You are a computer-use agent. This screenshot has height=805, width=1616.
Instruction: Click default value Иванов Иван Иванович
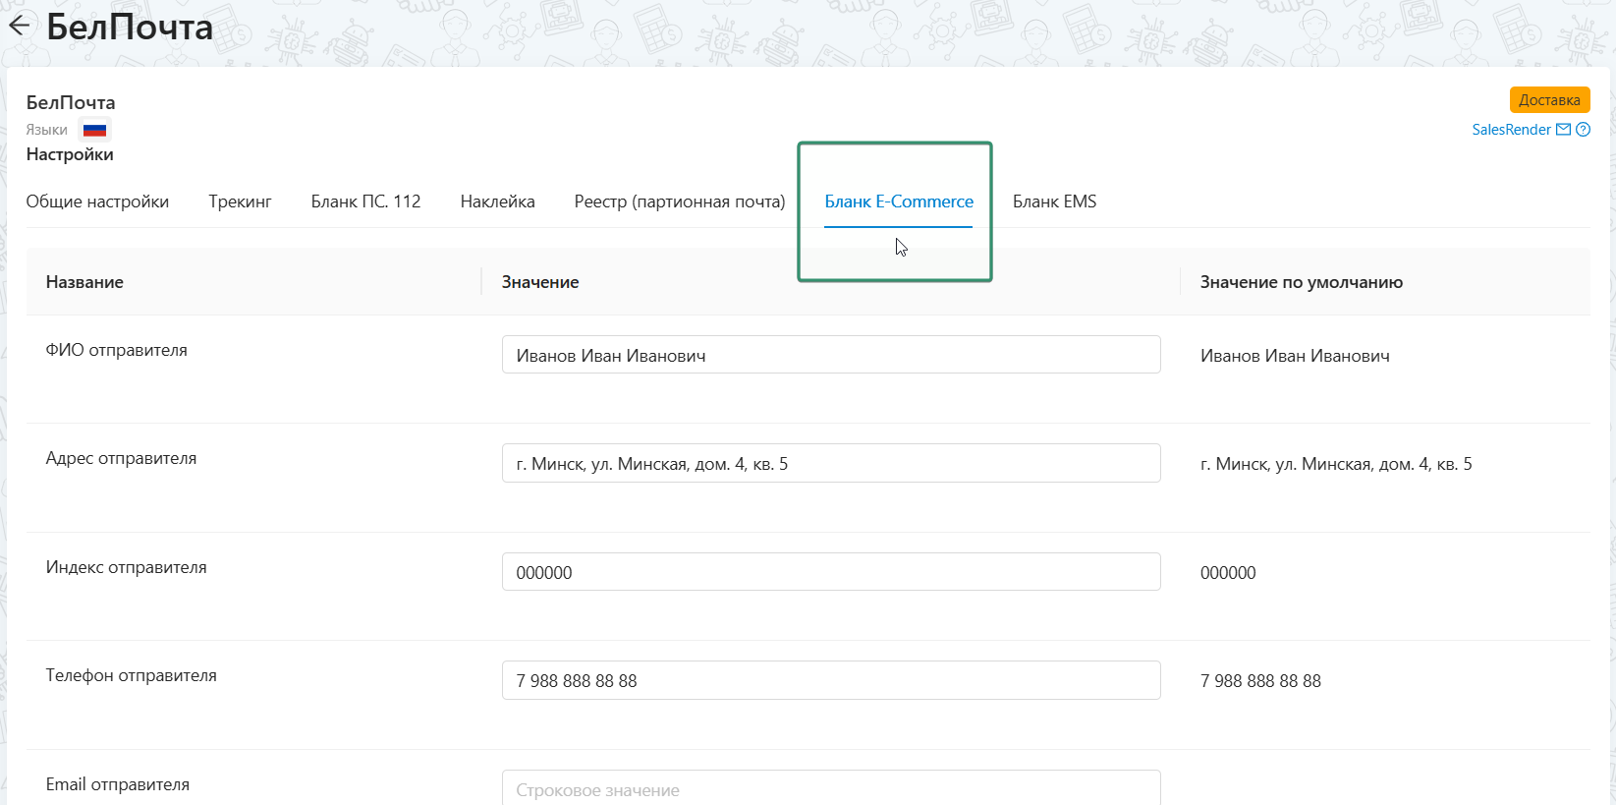1295,356
